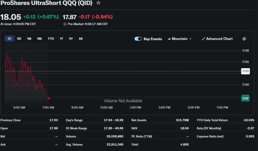Switch to the 5D time range
Image resolution: width=258 pixels, height=151 pixels.
click(19, 39)
